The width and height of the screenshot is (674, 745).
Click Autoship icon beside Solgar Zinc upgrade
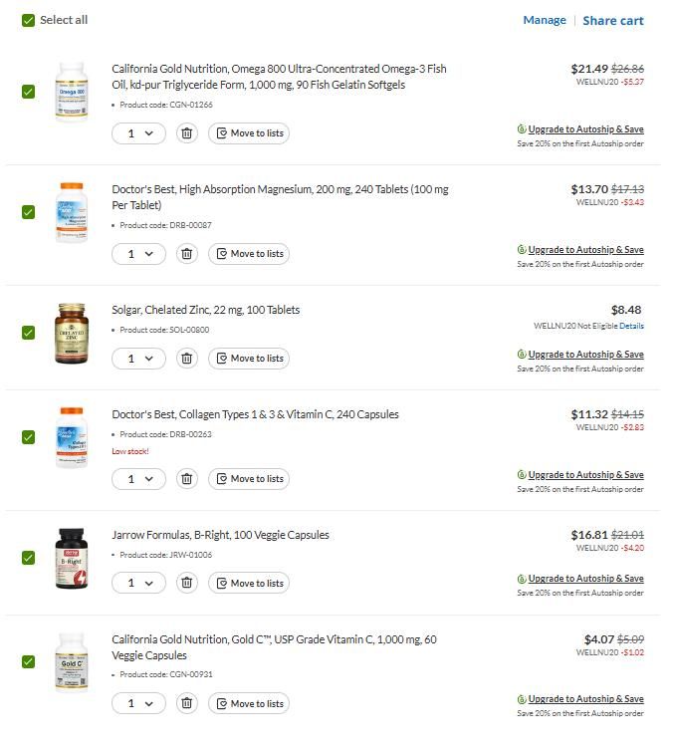pyautogui.click(x=522, y=355)
